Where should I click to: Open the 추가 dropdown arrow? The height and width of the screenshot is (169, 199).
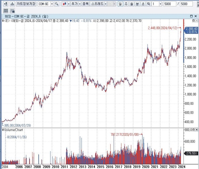coord(80,4)
